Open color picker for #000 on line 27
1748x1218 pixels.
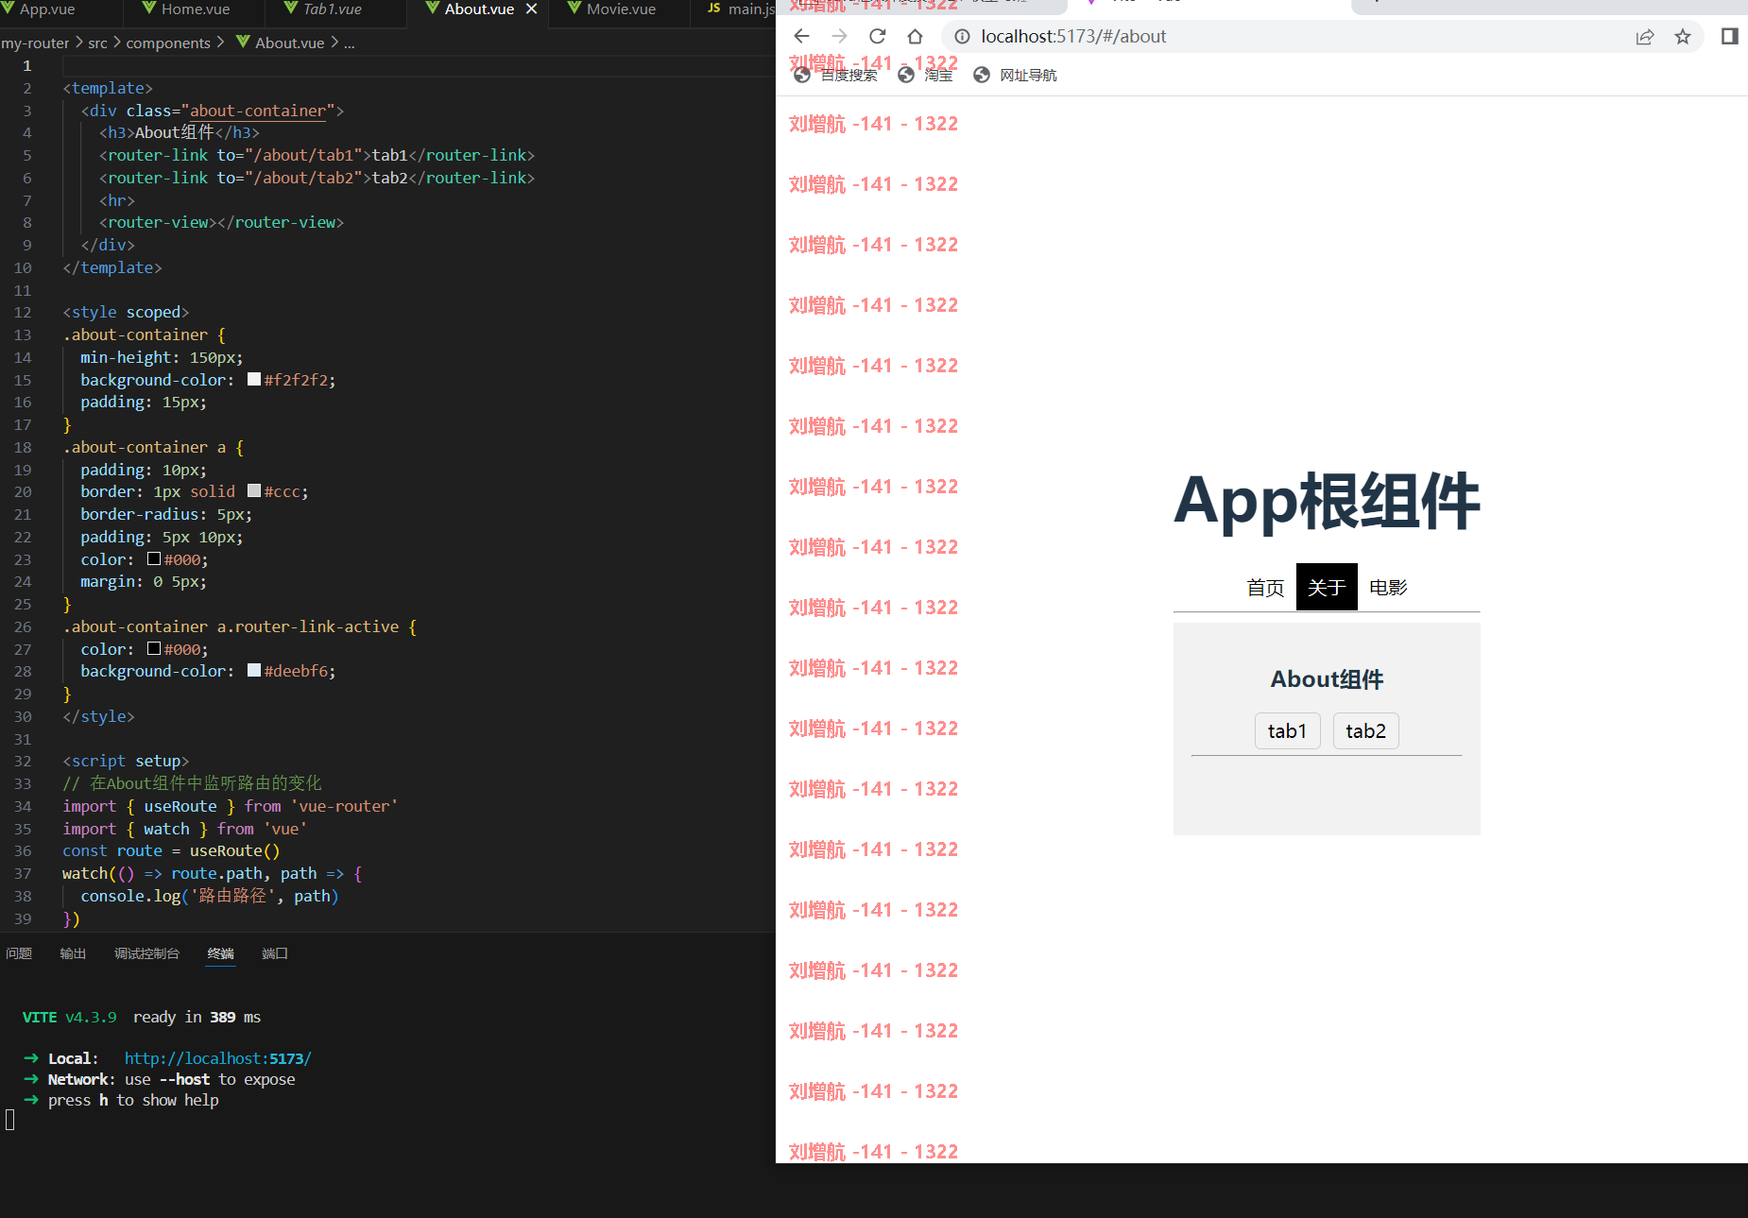point(154,648)
